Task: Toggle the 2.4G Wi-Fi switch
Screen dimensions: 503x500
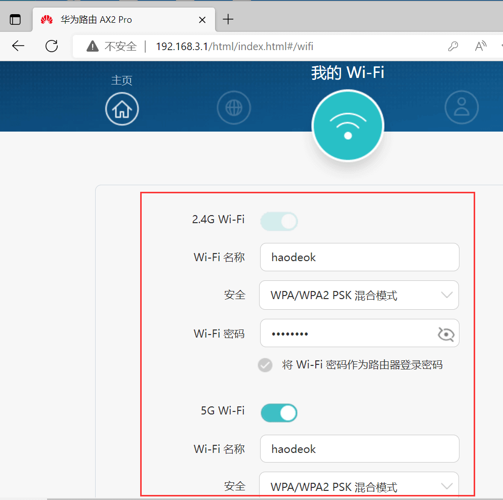Action: 279,221
